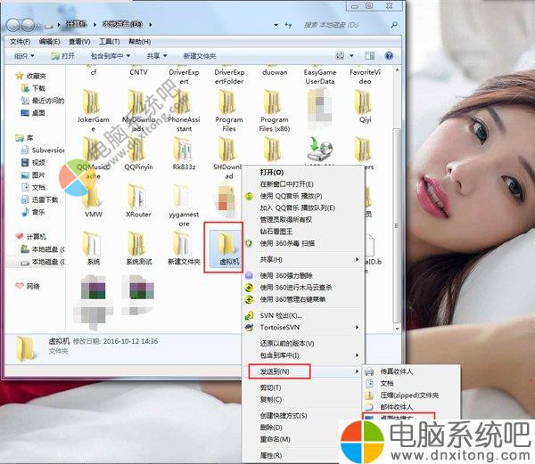Viewport: 535px width, 464px height.
Task: Select 桌面 in the sidebar
Action: coord(33,113)
